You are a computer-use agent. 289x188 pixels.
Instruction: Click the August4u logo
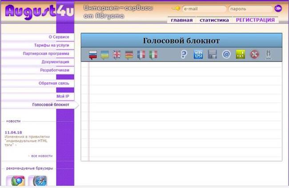coord(40,12)
